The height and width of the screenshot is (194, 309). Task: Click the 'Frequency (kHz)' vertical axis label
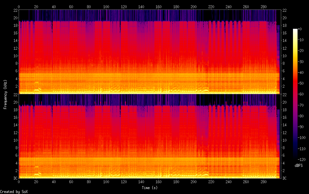coord(5,94)
